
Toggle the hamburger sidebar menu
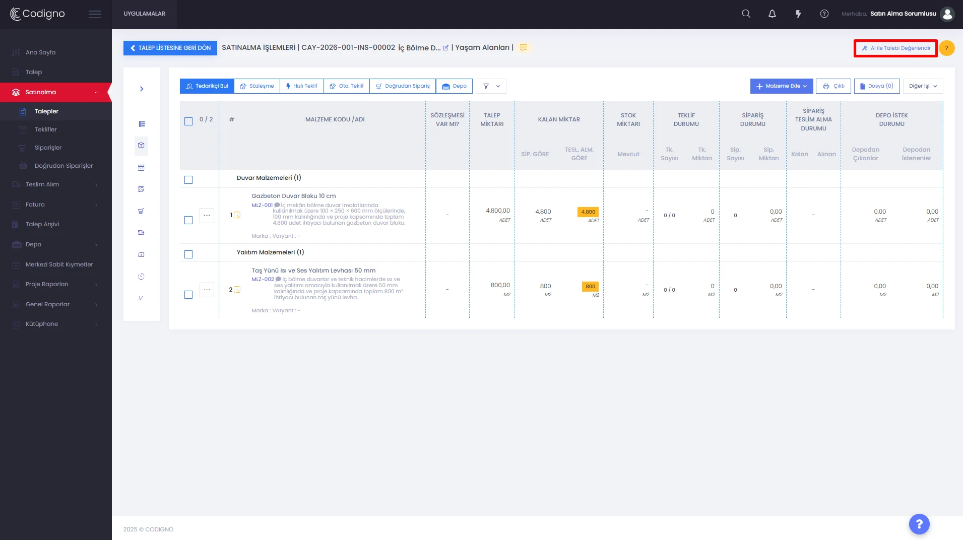[x=95, y=14]
